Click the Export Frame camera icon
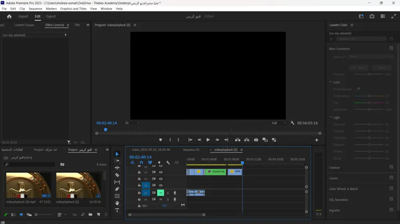 tap(256, 140)
